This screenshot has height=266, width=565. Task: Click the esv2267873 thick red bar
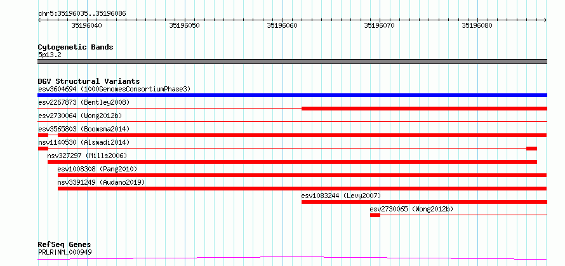[x=424, y=109]
